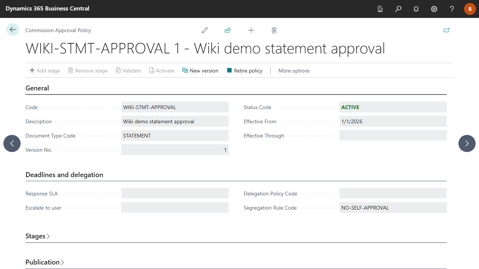479x269 pixels.
Task: Click Retire policy button
Action: [245, 71]
